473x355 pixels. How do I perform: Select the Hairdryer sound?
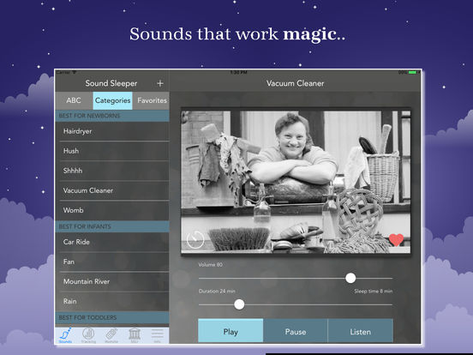click(112, 131)
